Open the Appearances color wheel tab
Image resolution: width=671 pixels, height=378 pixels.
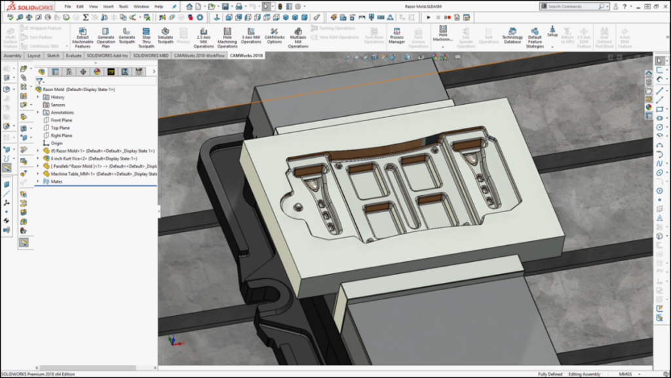(96, 71)
